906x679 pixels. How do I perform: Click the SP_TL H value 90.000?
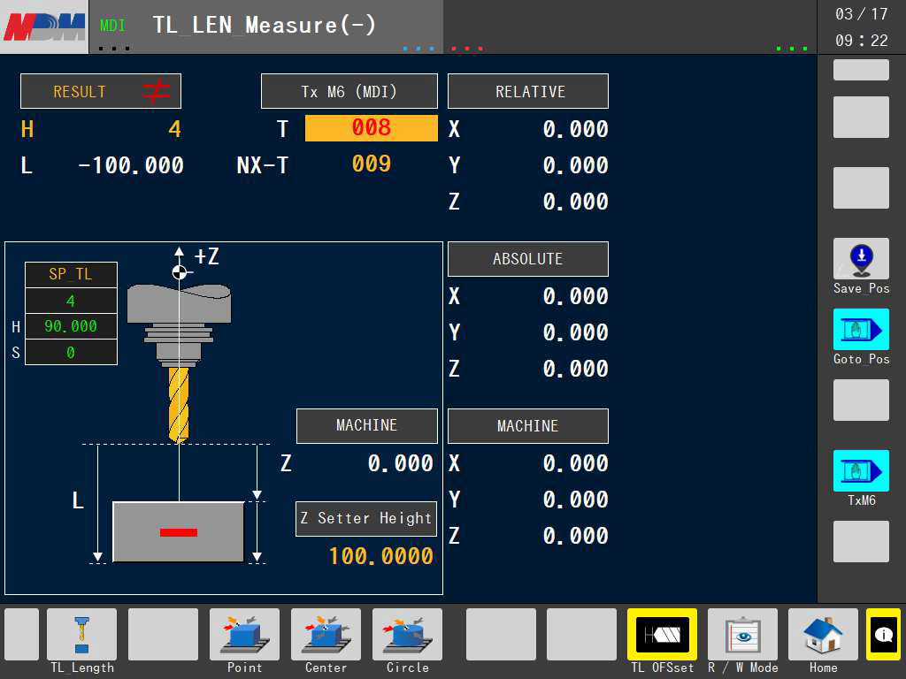[71, 326]
